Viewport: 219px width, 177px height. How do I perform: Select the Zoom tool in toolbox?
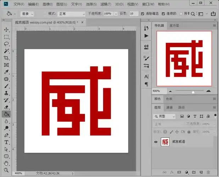pos(6,170)
